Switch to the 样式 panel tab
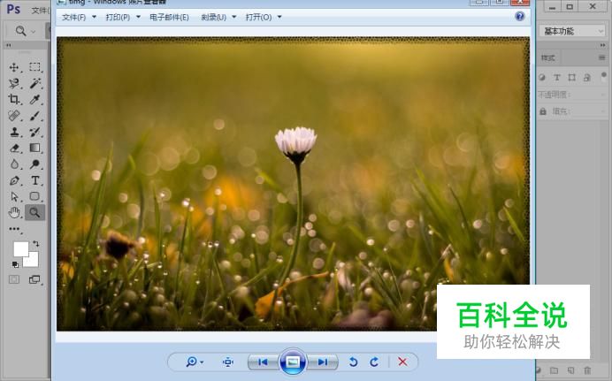Screen dimensions: 612x381 [547, 58]
